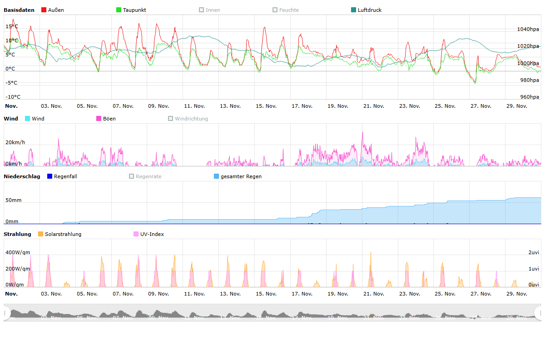
Task: Click the tallest gust peak in the Wind chart
Action: 362,133
